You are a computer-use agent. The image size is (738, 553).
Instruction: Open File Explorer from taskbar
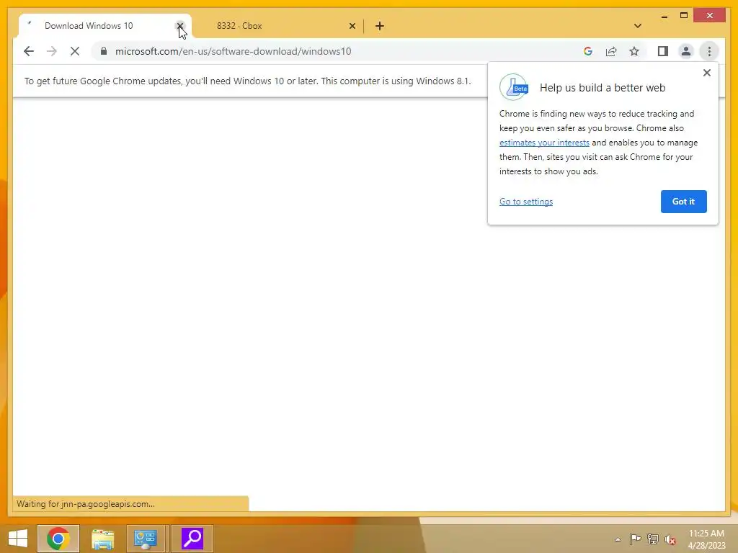click(x=102, y=539)
